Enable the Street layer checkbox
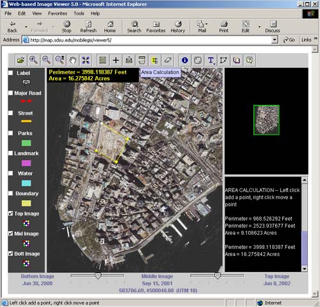320x307 pixels. (x=10, y=113)
